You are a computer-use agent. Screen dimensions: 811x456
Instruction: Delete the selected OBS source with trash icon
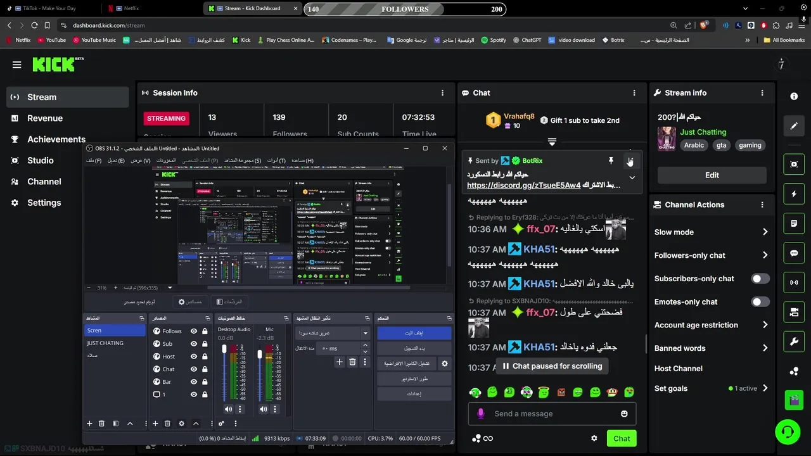click(167, 424)
